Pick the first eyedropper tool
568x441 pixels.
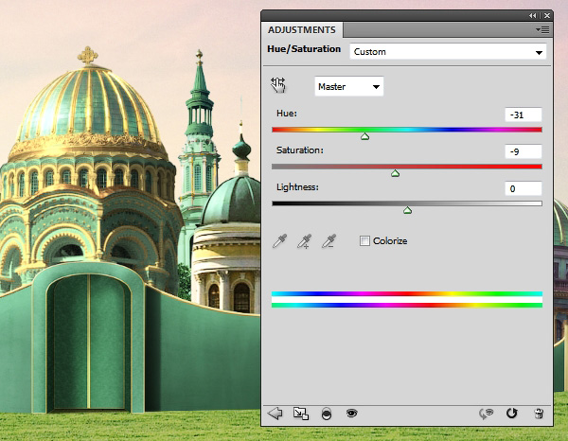(x=279, y=241)
